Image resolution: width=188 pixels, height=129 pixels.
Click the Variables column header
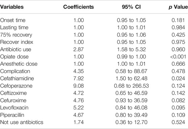12,7
